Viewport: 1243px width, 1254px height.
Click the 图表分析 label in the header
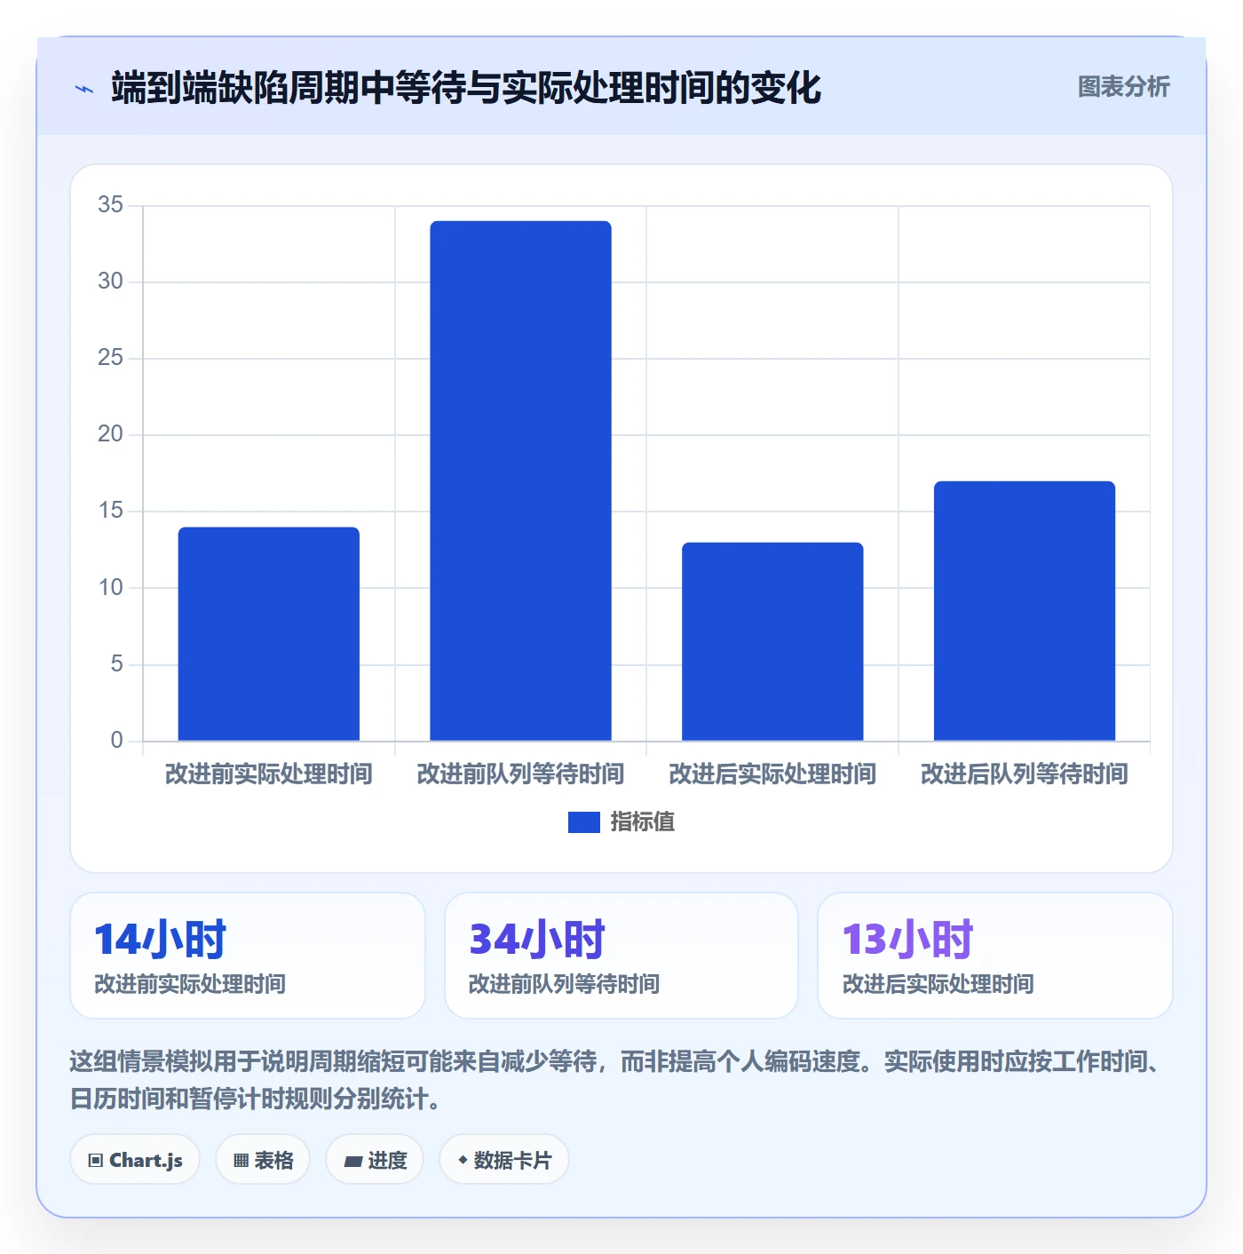(x=1123, y=87)
